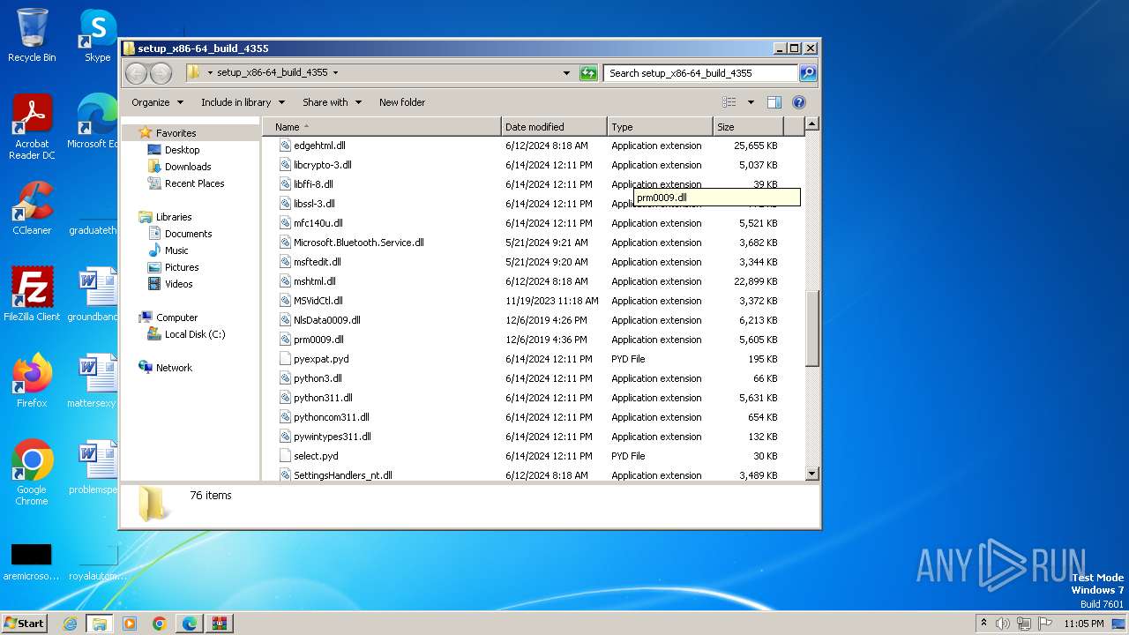Select mfc140u.dll file
Screen dimensions: 1129x635
point(318,223)
